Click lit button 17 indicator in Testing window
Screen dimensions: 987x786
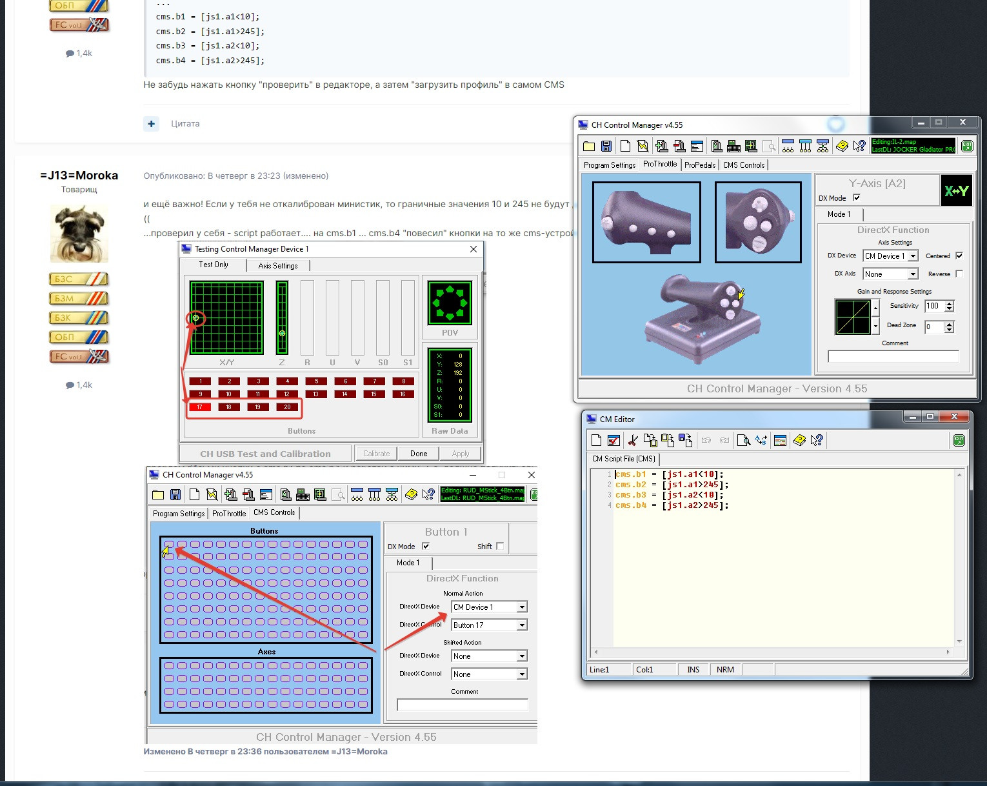click(x=200, y=407)
